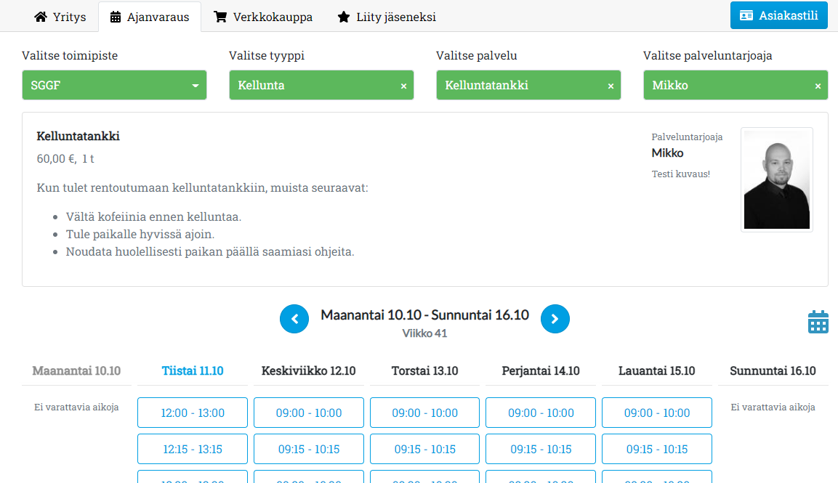838x483 pixels.
Task: Clear the Kellunta type selection
Action: 403,86
